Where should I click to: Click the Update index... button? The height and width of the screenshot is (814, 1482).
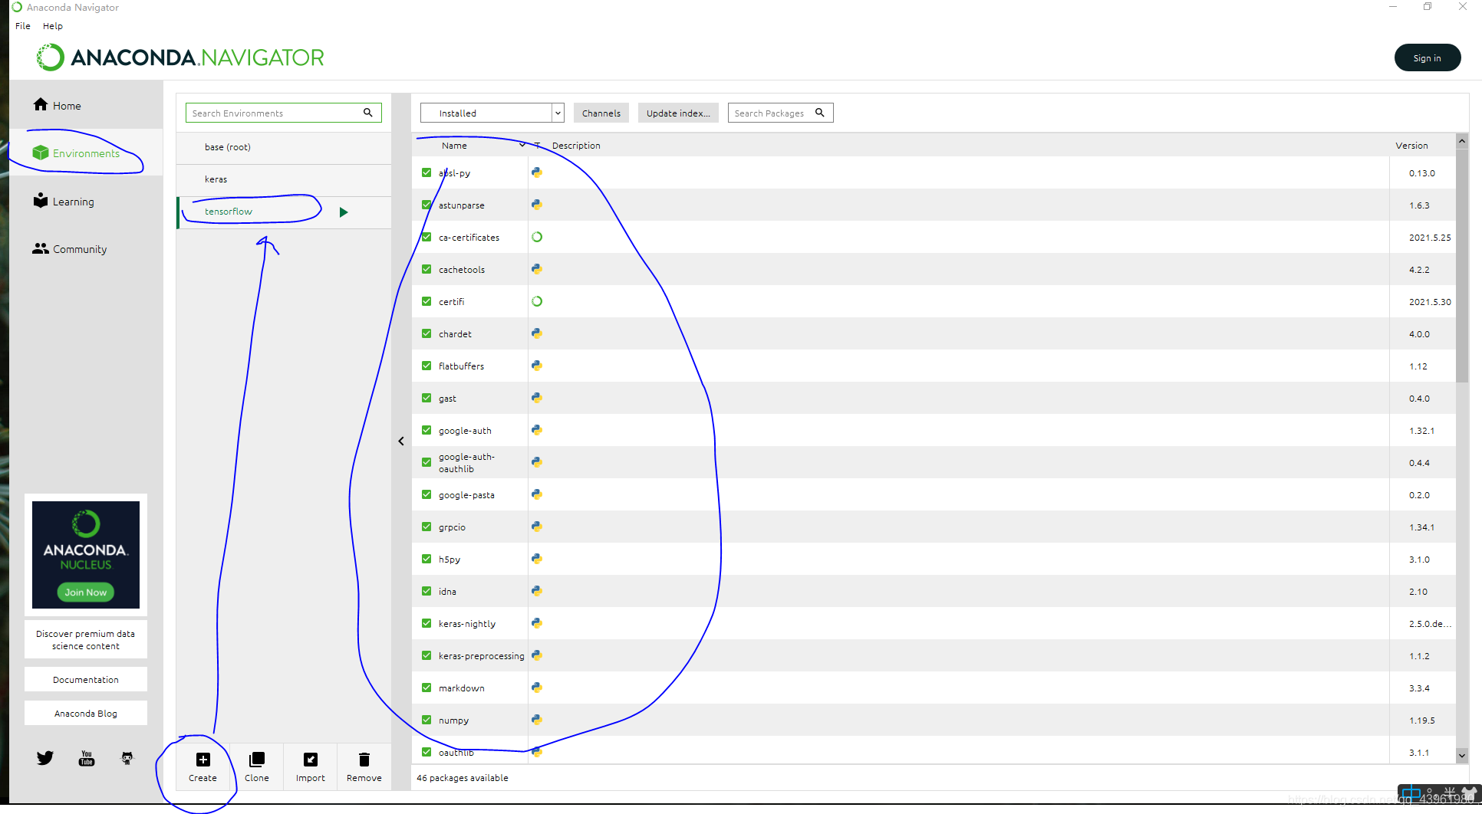coord(678,113)
